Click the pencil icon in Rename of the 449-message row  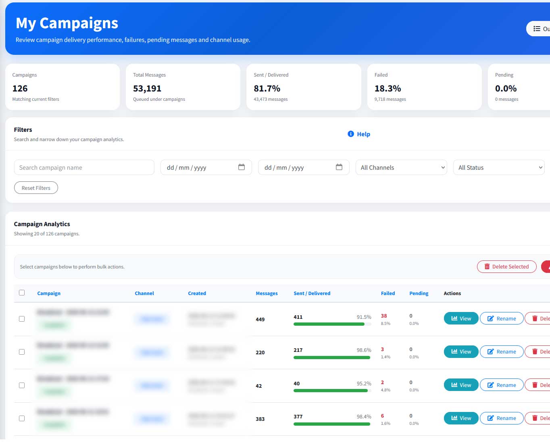coord(491,318)
